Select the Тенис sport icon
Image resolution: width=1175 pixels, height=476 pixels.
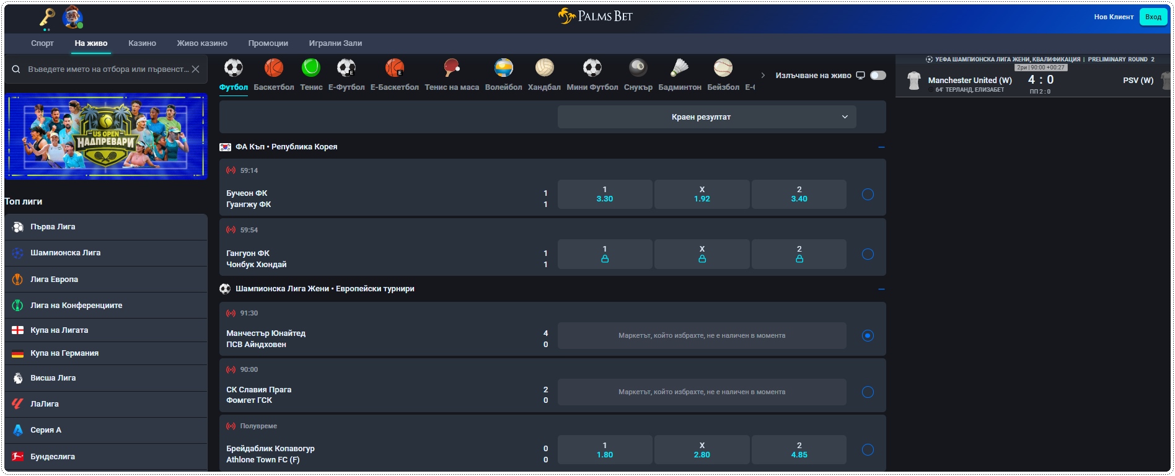click(311, 68)
